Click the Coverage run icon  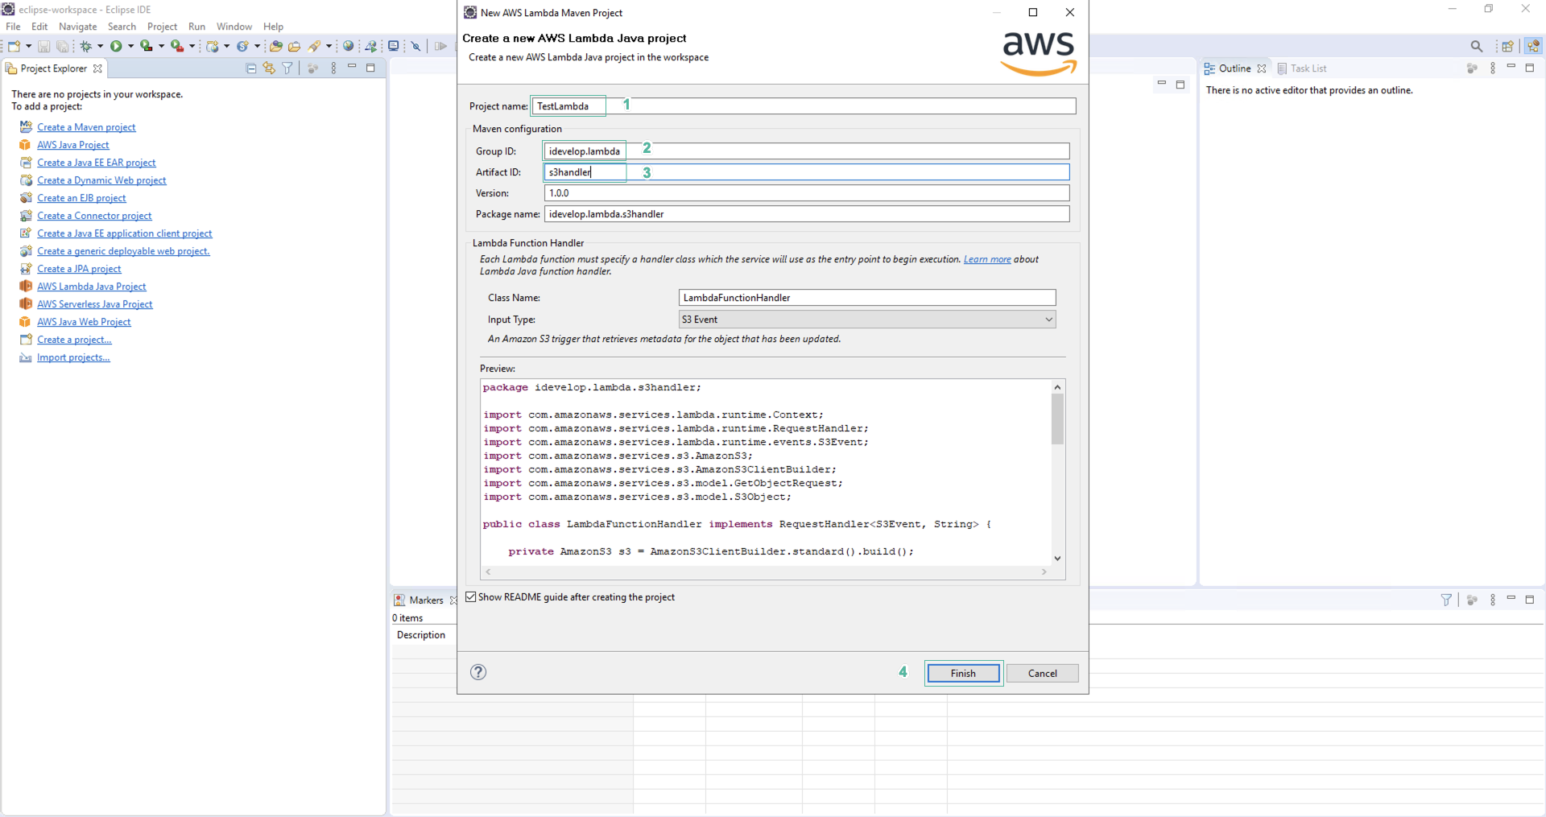point(146,47)
